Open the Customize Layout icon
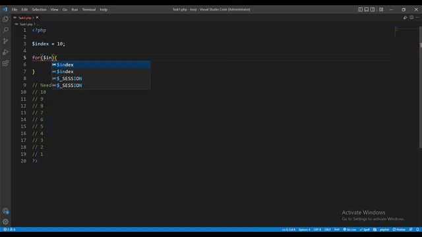Screen dimensions: 422x237 point(381,9)
